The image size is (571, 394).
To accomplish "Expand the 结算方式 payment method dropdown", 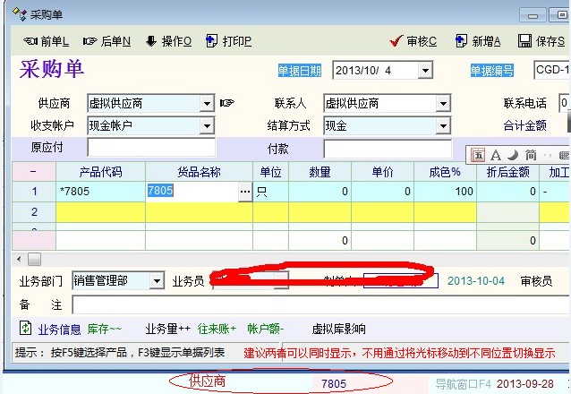I will pos(443,125).
